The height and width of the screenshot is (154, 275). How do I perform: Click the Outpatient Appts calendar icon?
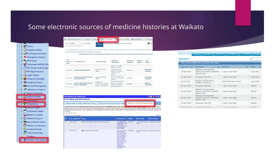click(x=25, y=111)
